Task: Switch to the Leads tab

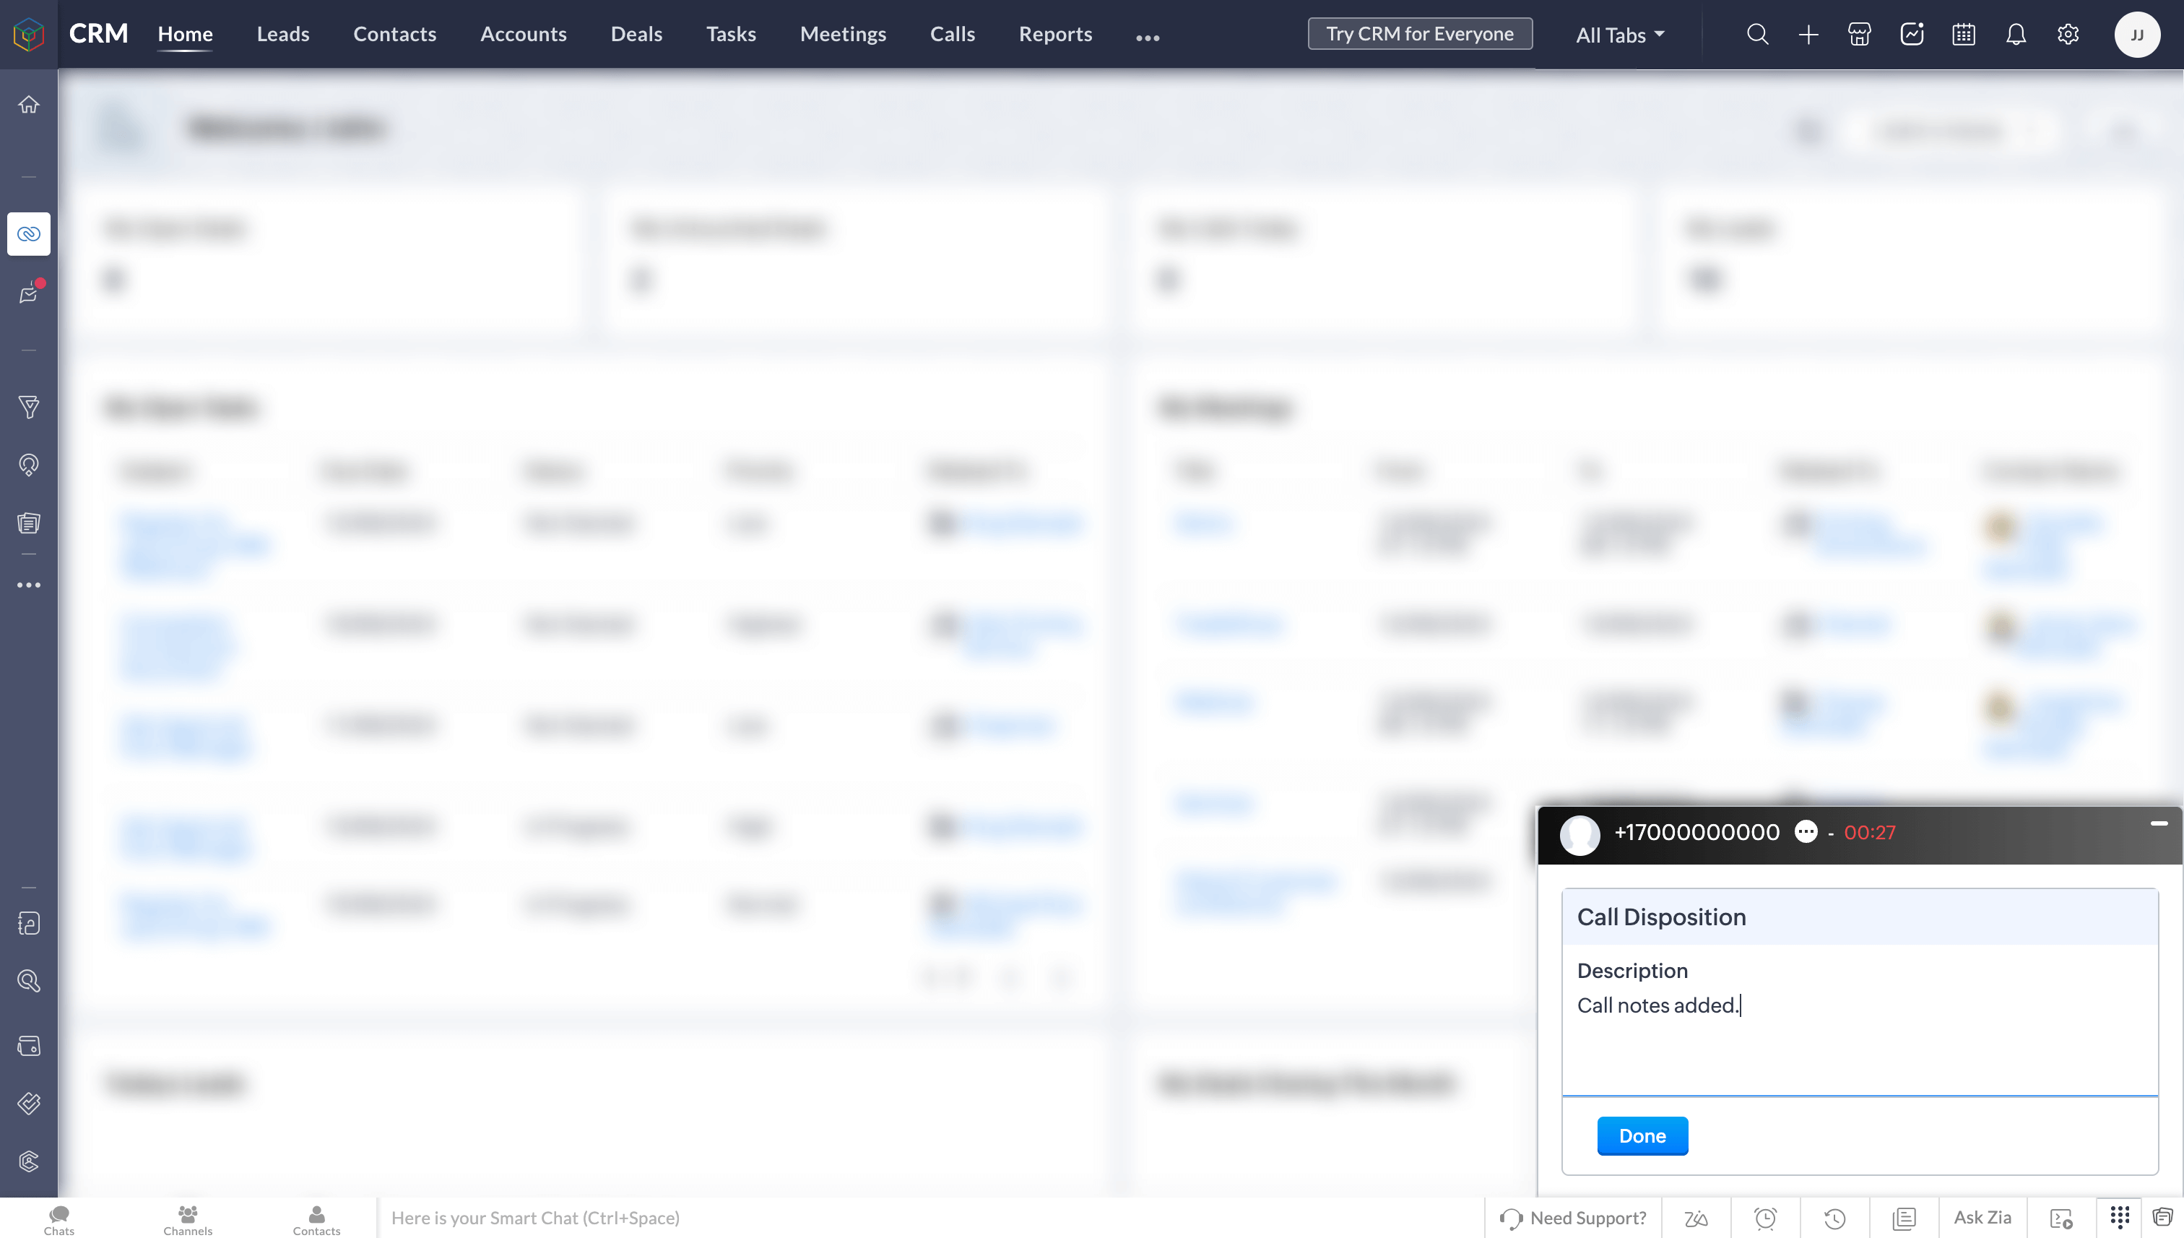Action: (x=283, y=34)
